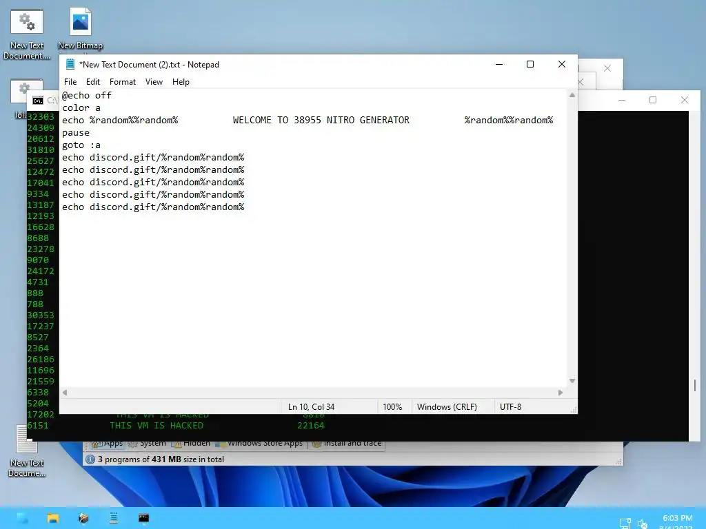Switch to Command Prompt from the taskbar

coord(143,518)
